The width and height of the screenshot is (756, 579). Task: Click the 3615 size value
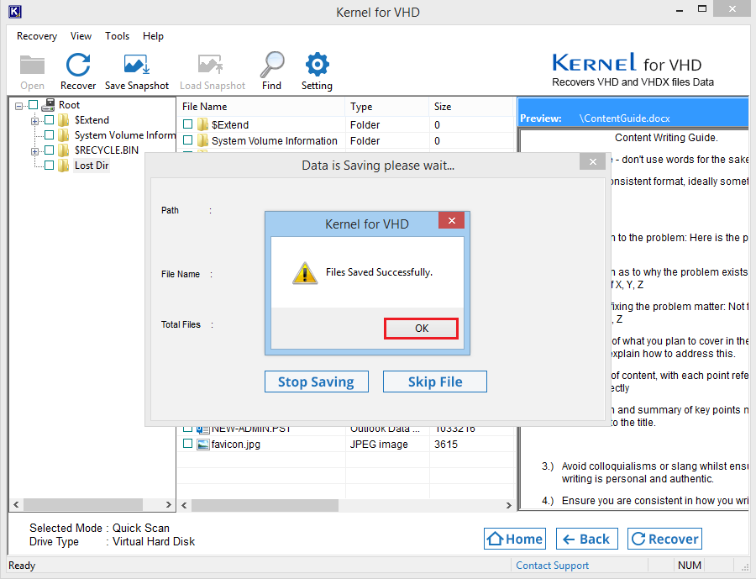pos(445,444)
